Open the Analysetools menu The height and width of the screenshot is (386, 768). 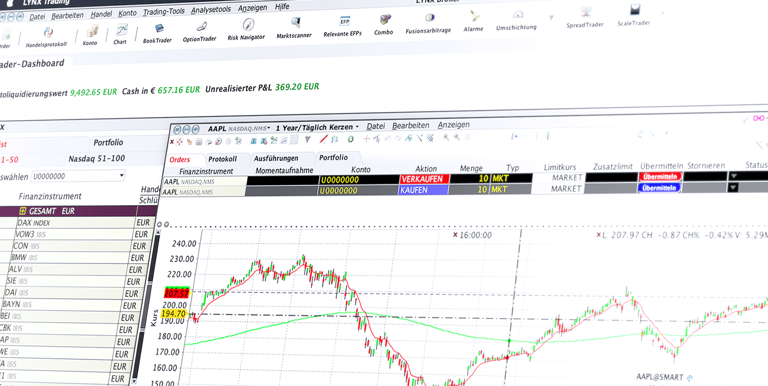[211, 10]
